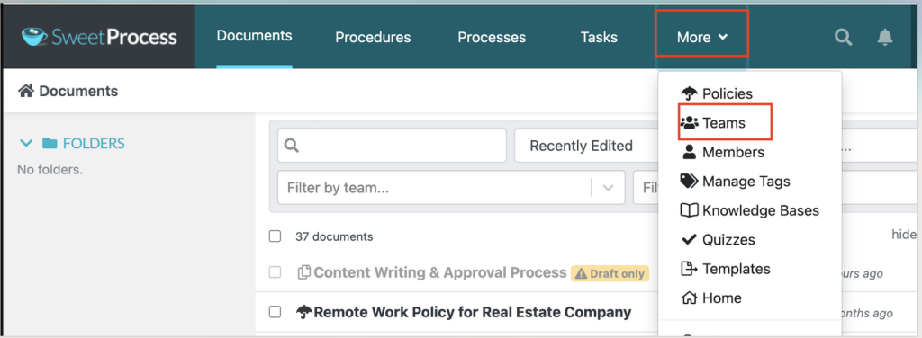Click the Draft only warning badge
The width and height of the screenshot is (922, 338).
pos(610,273)
